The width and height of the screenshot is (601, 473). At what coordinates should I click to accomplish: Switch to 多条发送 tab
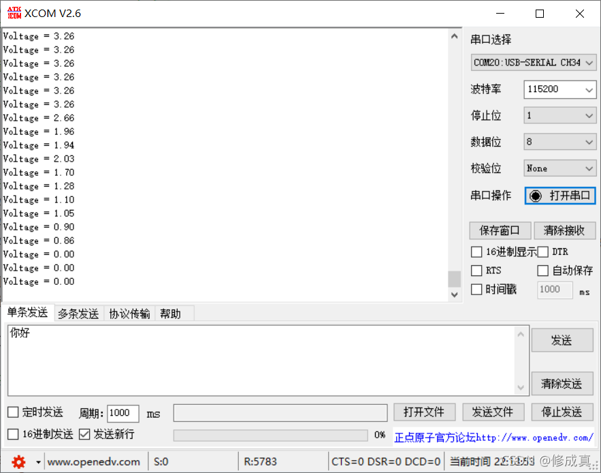pyautogui.click(x=78, y=314)
